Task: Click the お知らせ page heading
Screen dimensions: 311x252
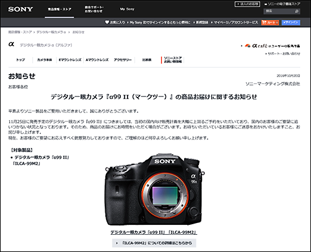Action: tap(22, 76)
